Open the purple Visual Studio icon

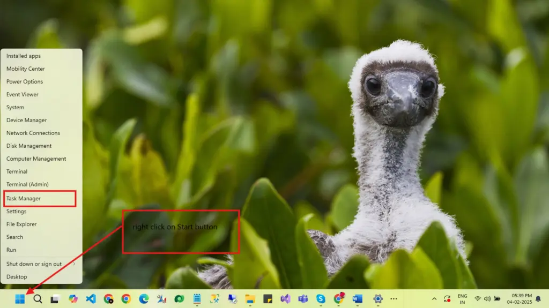[x=285, y=298]
